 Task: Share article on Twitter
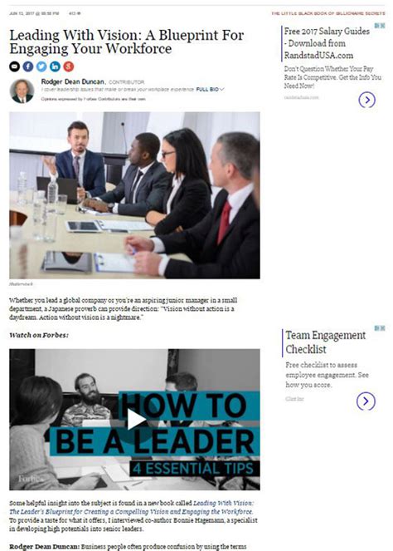pos(41,66)
